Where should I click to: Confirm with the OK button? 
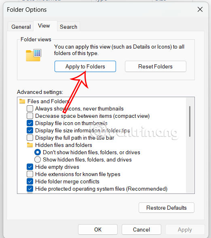[x=98, y=229]
